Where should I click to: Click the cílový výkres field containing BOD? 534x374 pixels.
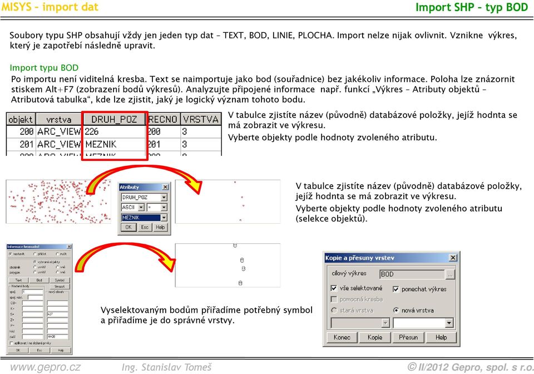pyautogui.click(x=412, y=274)
